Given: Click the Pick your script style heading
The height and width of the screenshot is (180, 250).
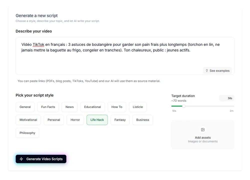Looking at the screenshot, I should click(34, 95).
